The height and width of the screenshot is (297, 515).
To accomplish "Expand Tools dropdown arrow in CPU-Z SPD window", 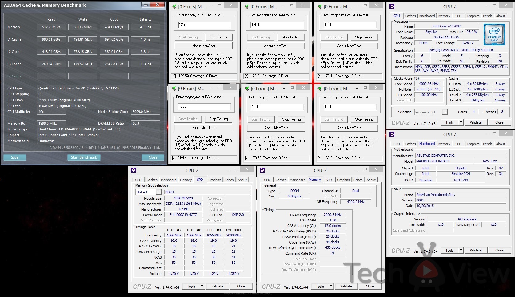I will (202, 286).
